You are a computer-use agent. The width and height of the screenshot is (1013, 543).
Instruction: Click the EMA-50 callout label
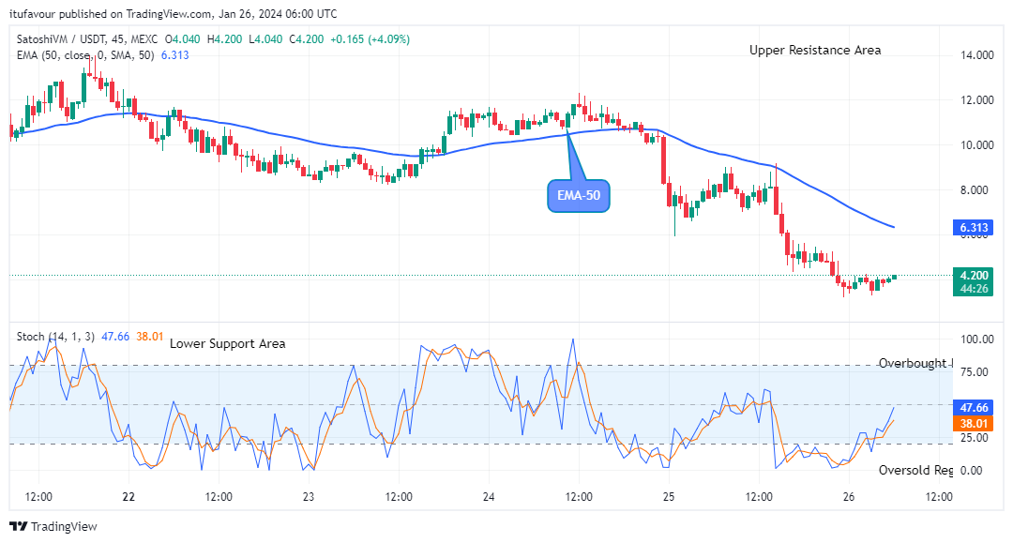point(578,196)
